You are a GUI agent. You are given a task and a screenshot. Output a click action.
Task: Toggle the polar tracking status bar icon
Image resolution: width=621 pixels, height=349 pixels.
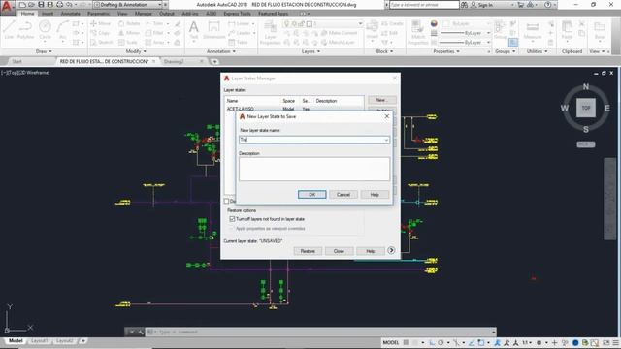(x=441, y=342)
